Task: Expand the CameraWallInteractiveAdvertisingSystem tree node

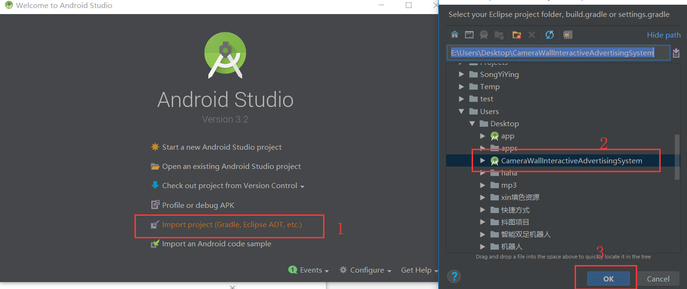Action: (x=482, y=160)
